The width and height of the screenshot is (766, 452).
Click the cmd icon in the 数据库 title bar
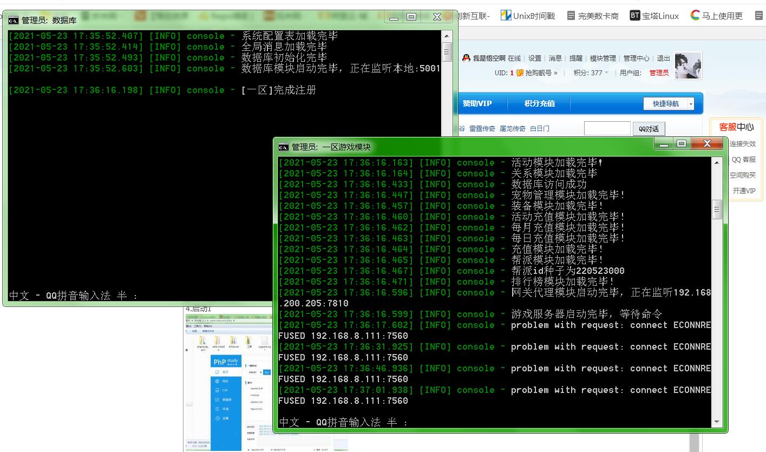click(13, 21)
